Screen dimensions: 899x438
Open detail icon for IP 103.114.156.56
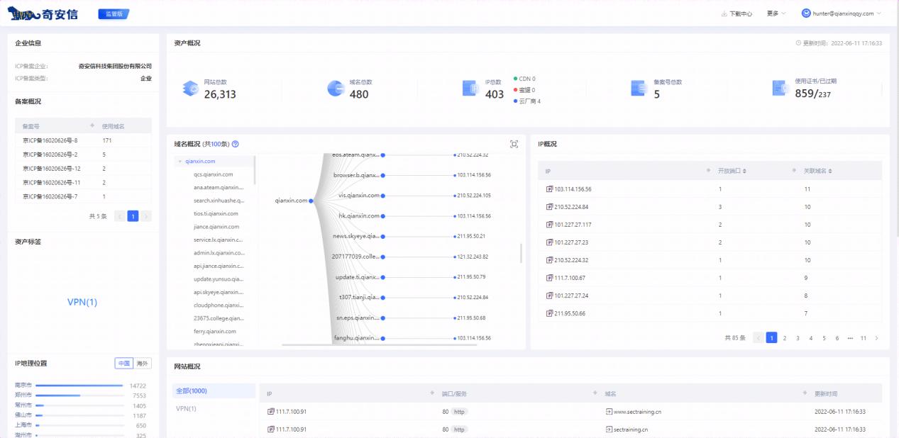pyautogui.click(x=549, y=189)
